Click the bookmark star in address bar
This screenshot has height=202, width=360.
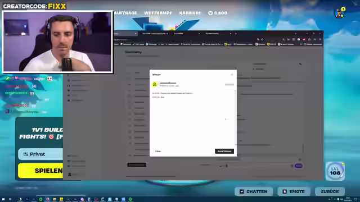tap(262, 39)
